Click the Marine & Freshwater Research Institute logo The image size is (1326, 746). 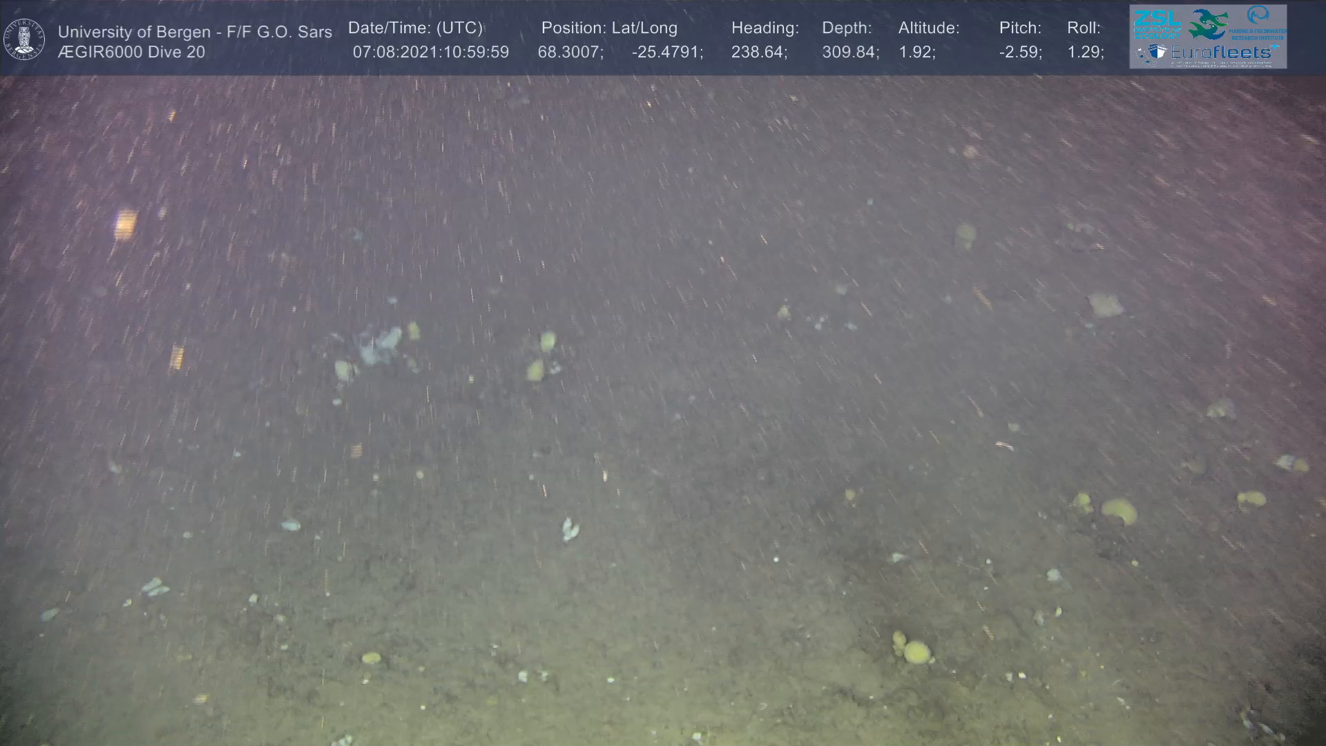(x=1258, y=23)
